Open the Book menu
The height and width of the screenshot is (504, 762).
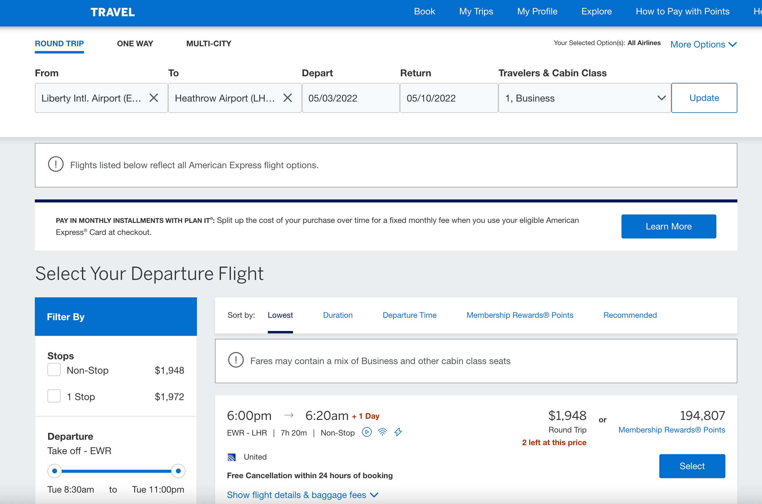[x=424, y=12]
